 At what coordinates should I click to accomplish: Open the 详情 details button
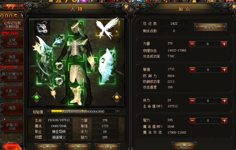107,147
